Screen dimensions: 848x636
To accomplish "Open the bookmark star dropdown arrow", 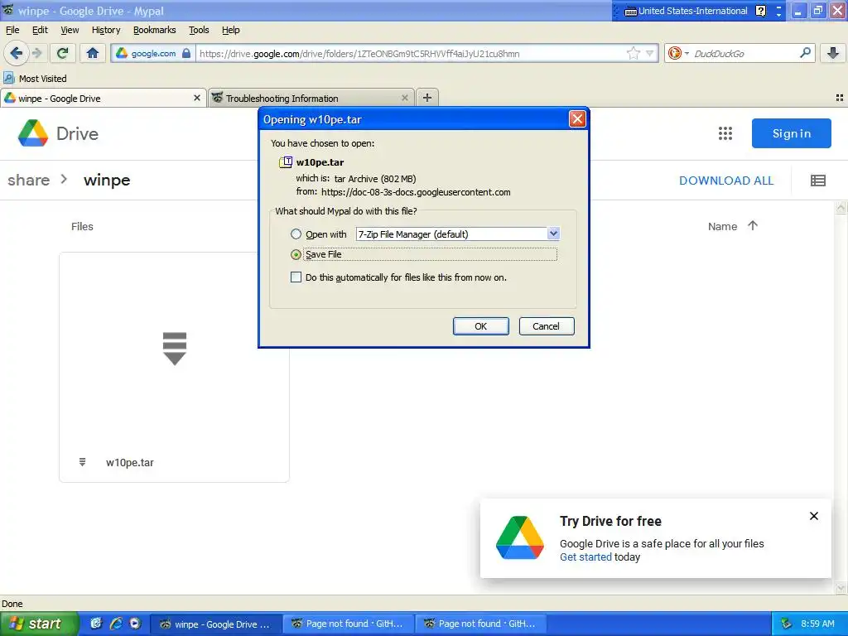I will tap(649, 53).
